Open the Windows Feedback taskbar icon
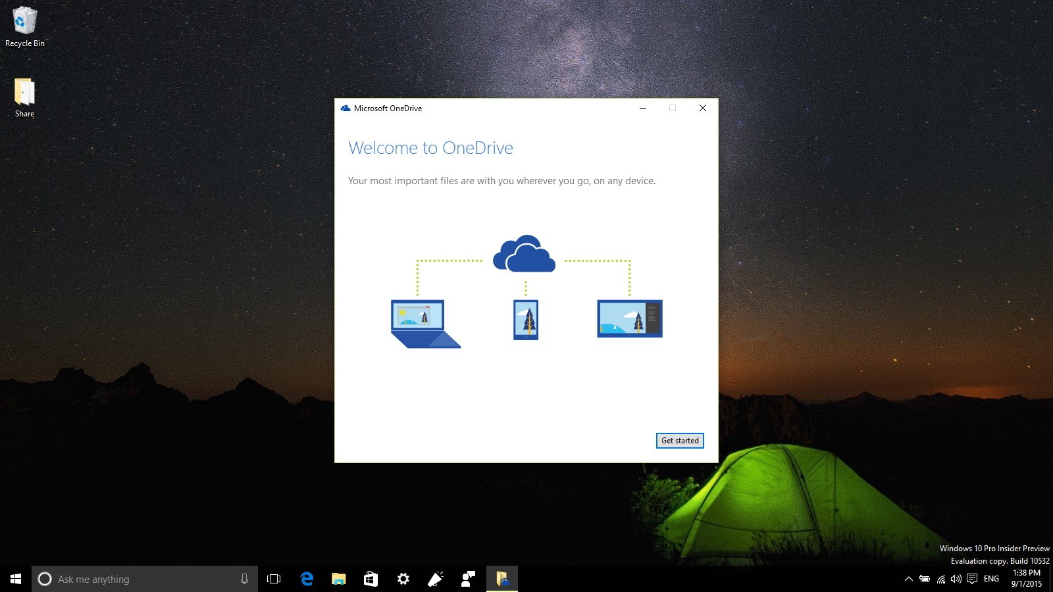The image size is (1053, 592). click(x=468, y=579)
